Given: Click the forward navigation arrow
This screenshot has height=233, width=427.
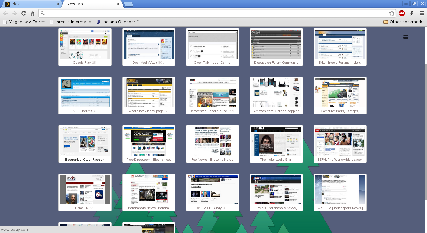Looking at the screenshot, I should point(14,13).
